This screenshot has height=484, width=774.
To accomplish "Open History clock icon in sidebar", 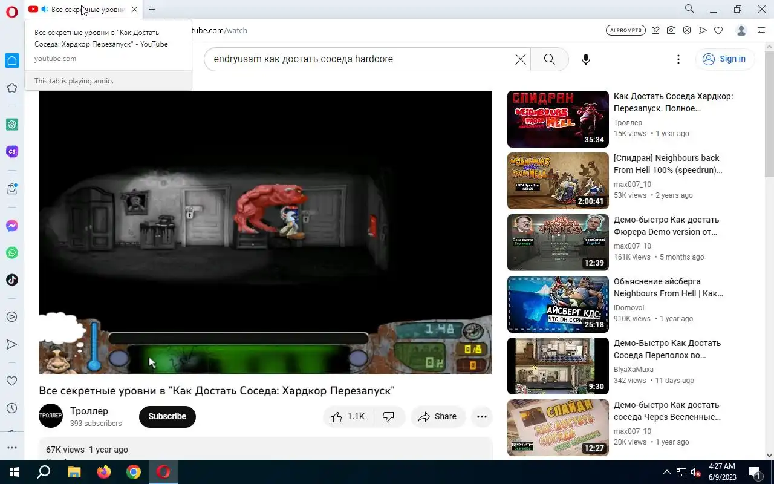I will tap(11, 408).
